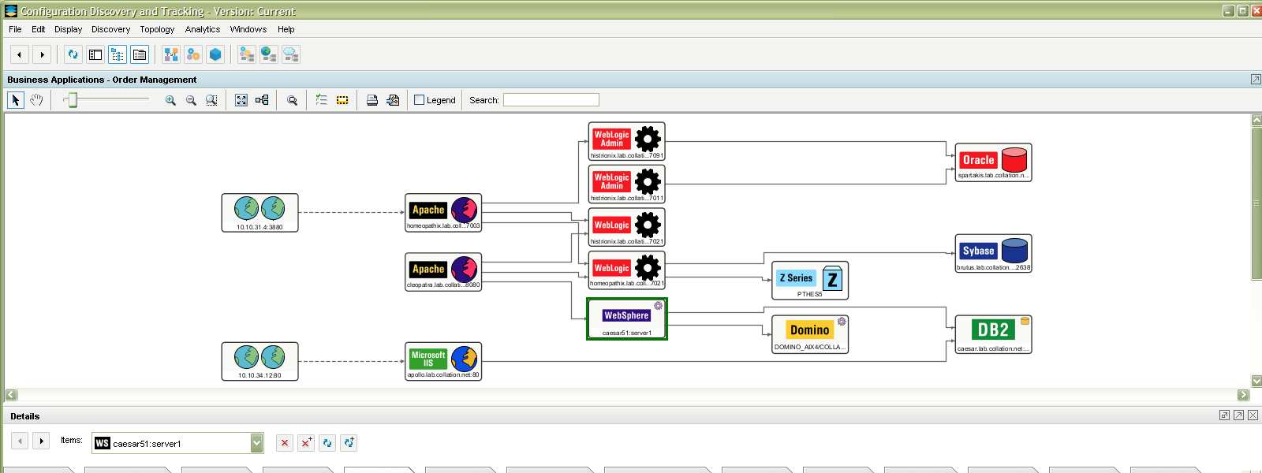Click the find magnifier icon in graph toolbar

(x=292, y=100)
